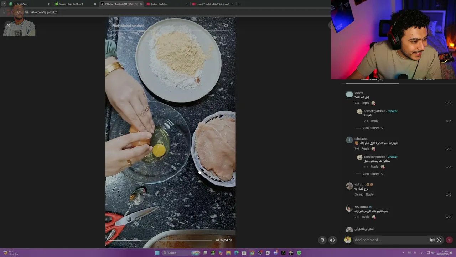Open CapCut from the taskbar

(268, 253)
